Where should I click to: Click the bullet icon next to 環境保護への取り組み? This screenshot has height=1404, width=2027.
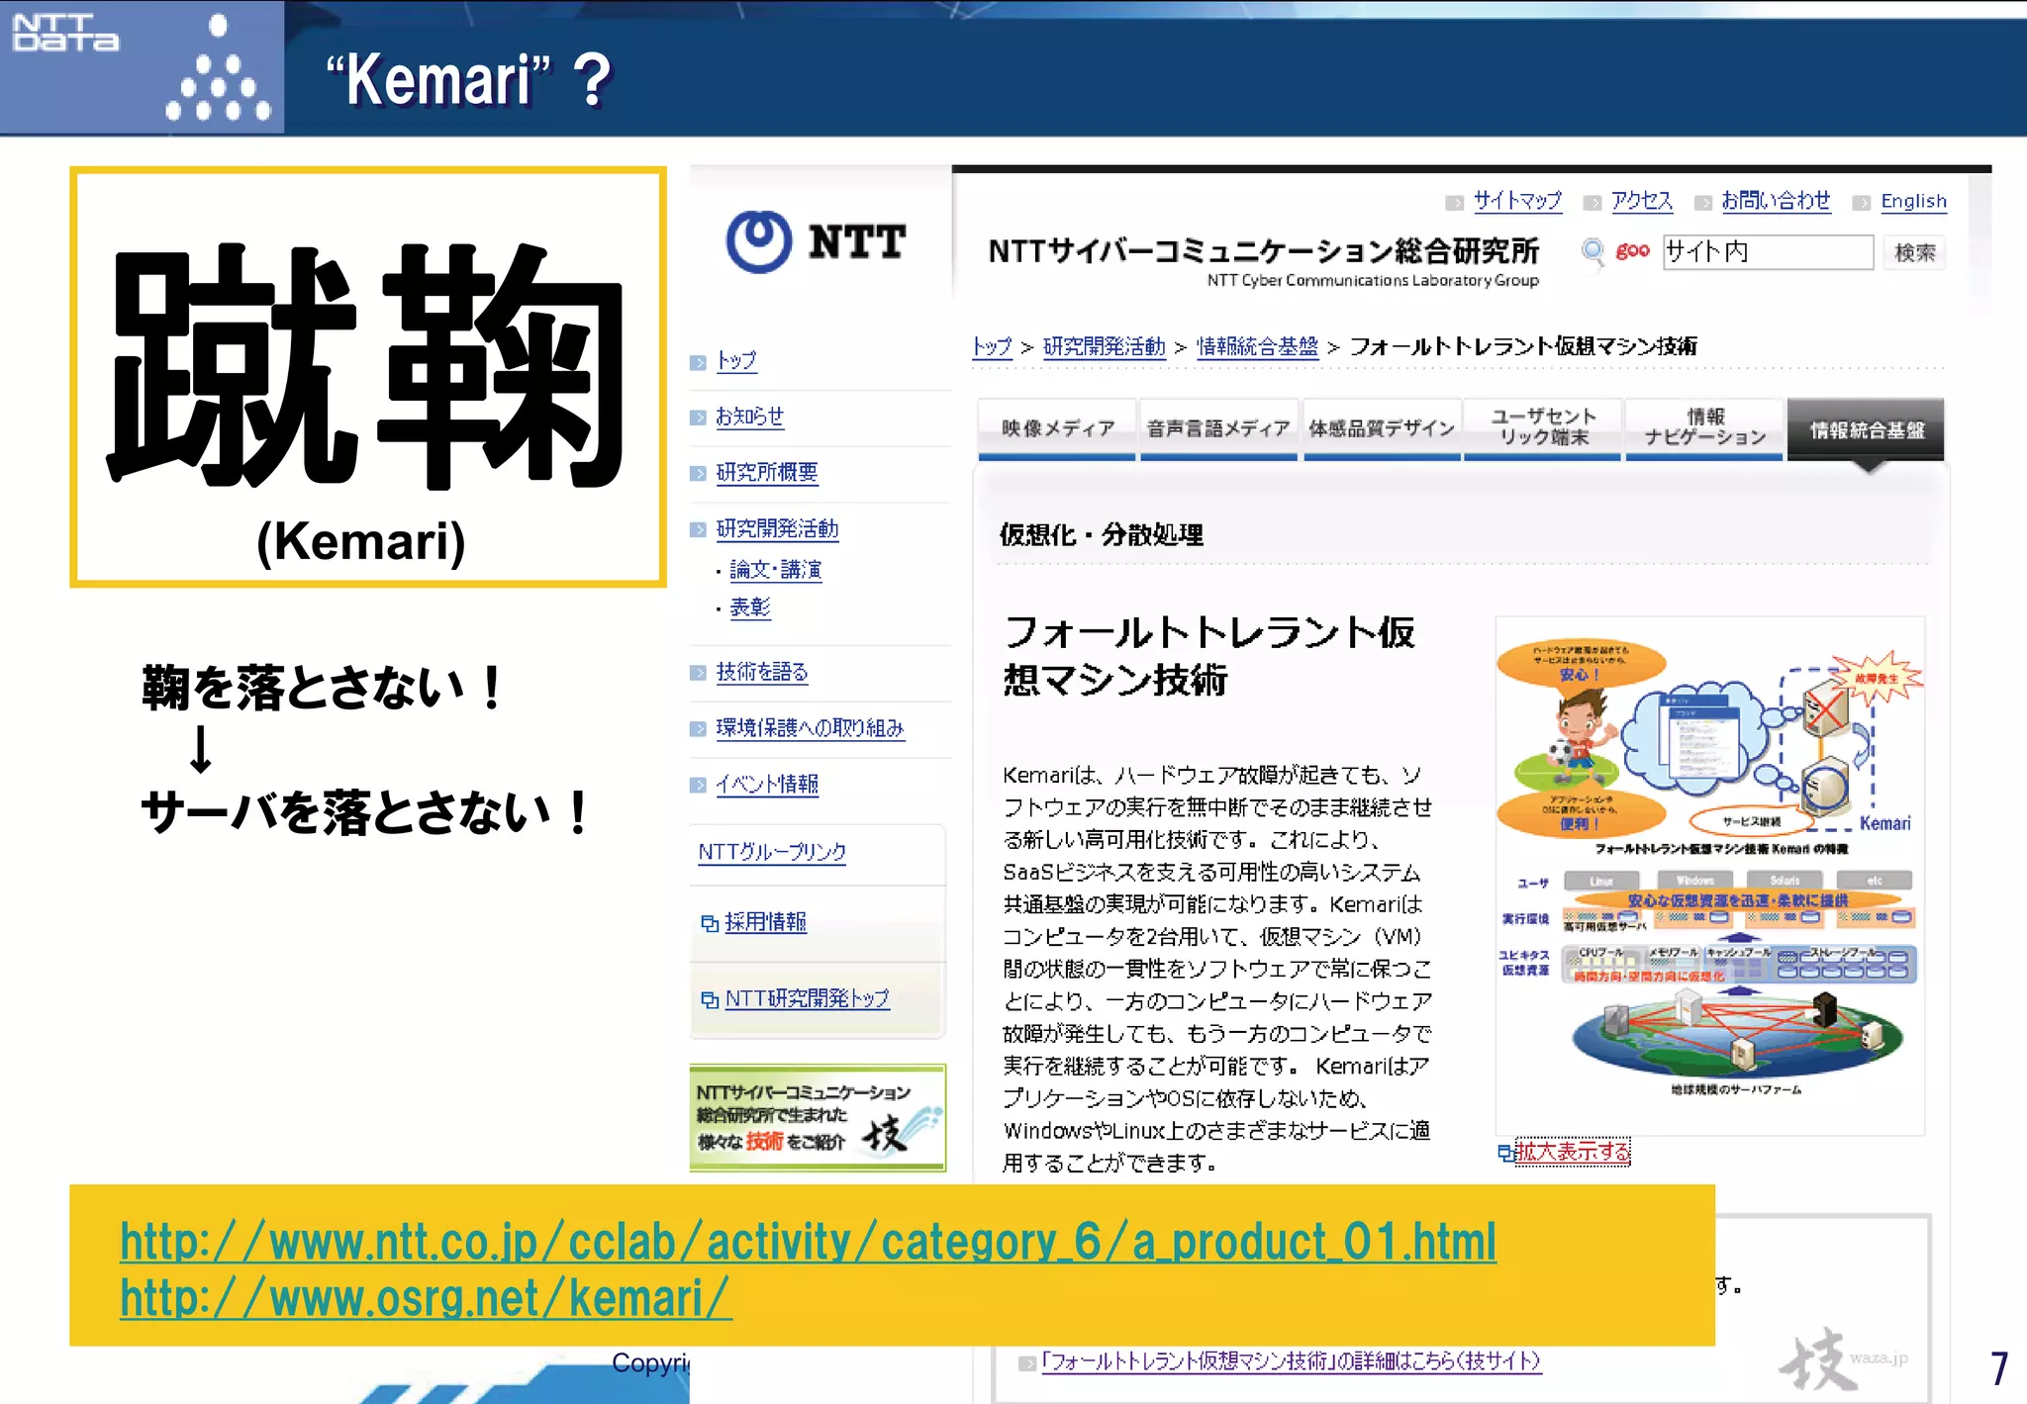click(x=698, y=729)
